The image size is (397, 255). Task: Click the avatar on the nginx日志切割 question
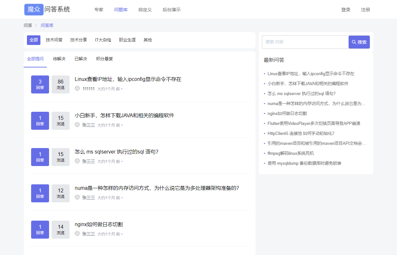coord(77,234)
